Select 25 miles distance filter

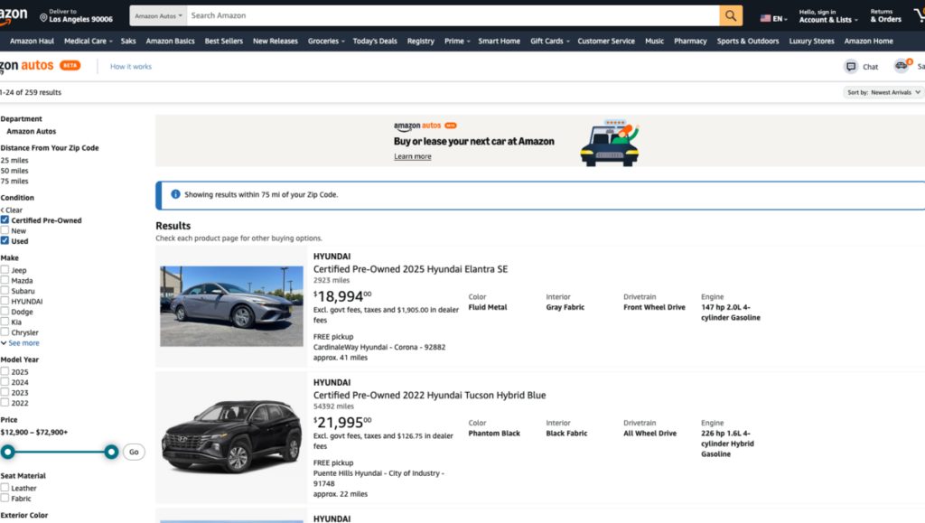14,161
